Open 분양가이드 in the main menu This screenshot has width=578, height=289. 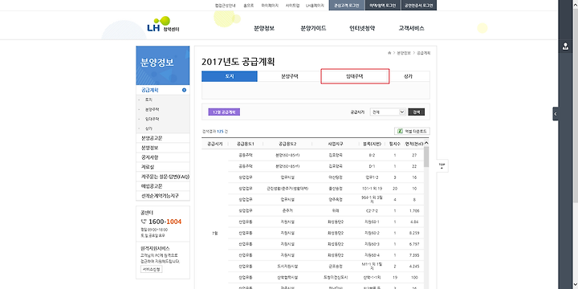(x=313, y=28)
